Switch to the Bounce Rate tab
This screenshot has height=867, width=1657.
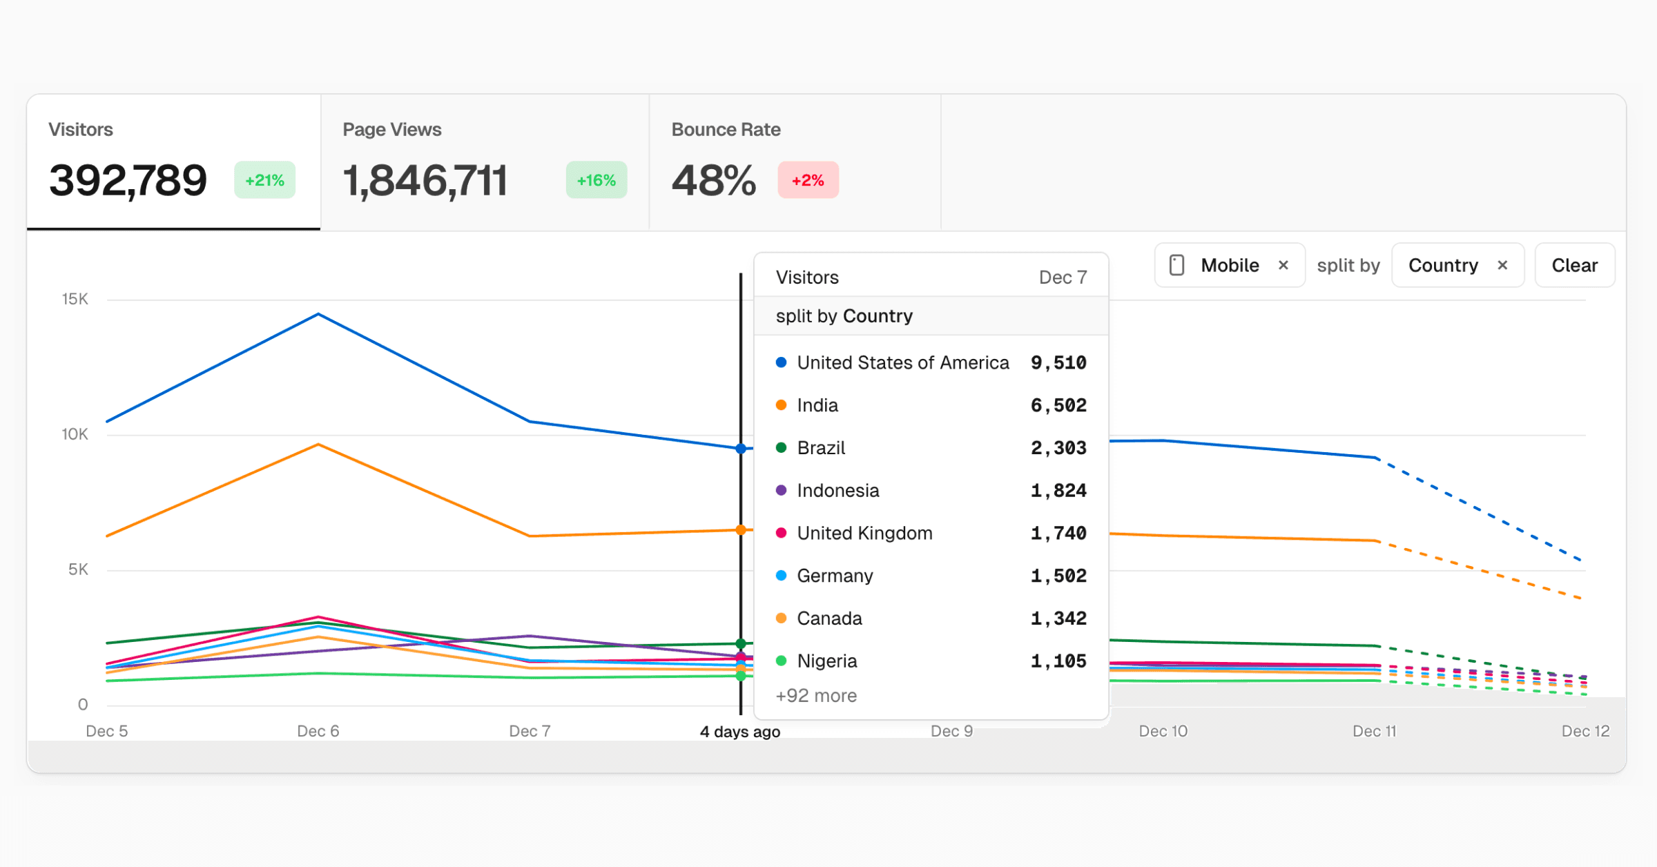tap(794, 162)
